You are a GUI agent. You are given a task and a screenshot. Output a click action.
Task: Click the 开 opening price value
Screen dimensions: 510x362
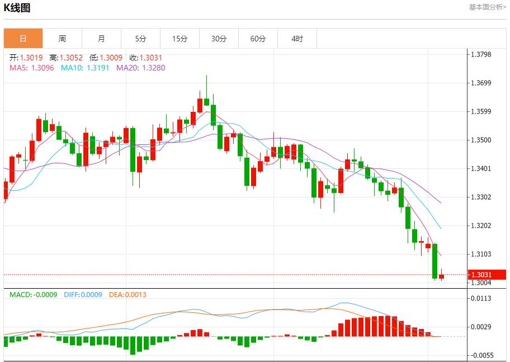pyautogui.click(x=26, y=56)
